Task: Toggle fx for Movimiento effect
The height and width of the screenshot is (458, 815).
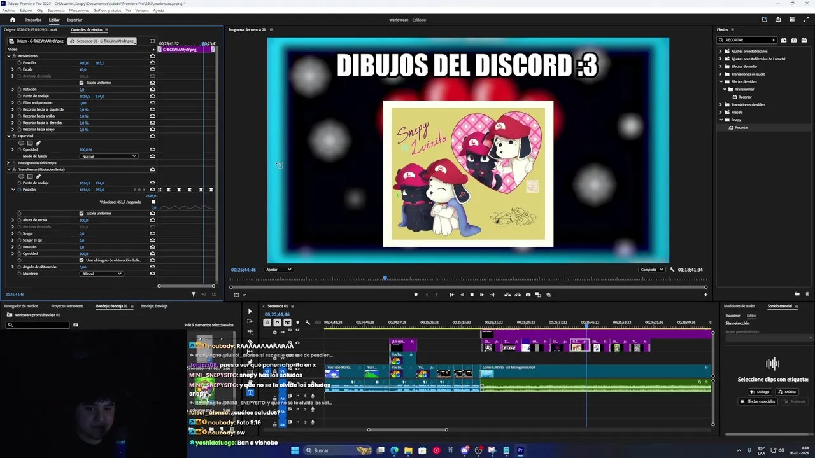Action: (x=14, y=56)
